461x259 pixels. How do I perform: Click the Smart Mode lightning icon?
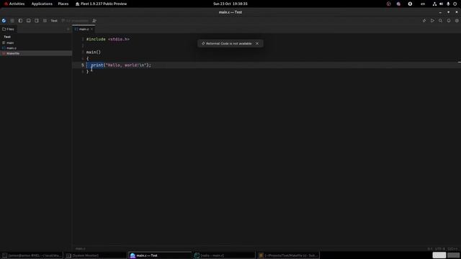tap(424, 21)
